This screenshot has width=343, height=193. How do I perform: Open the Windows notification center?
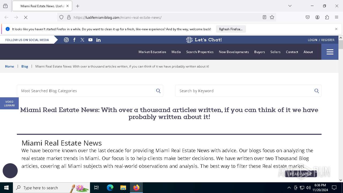coord(334,188)
